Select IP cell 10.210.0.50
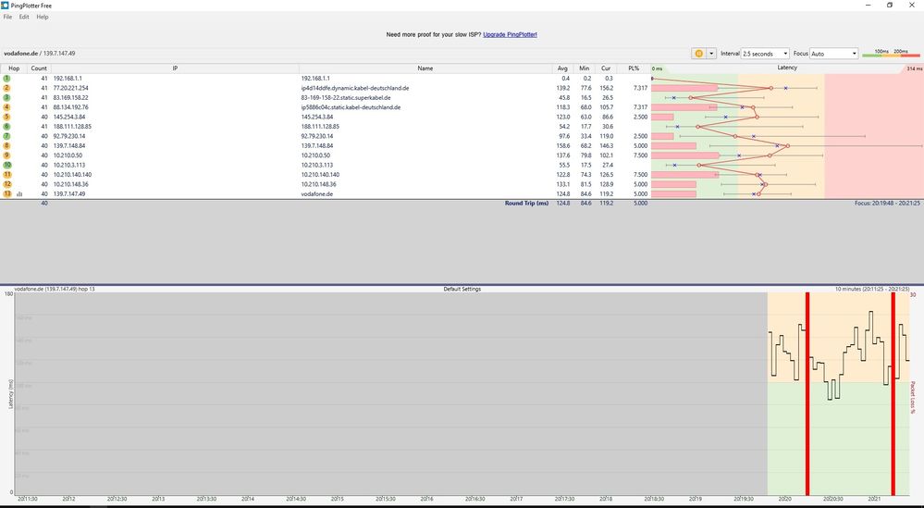The width and height of the screenshot is (924, 508). click(x=68, y=155)
